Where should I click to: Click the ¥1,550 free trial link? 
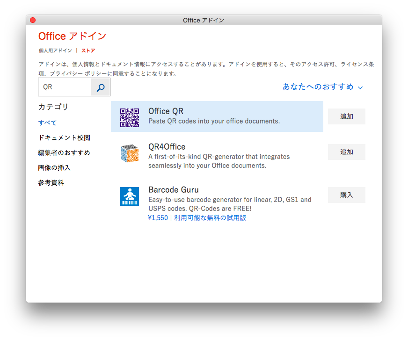coord(197,218)
